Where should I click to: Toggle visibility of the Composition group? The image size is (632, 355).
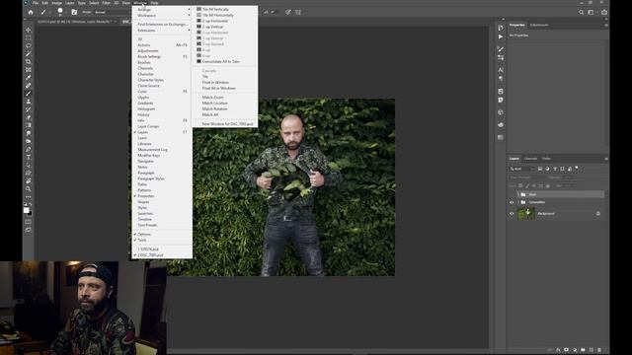(512, 202)
